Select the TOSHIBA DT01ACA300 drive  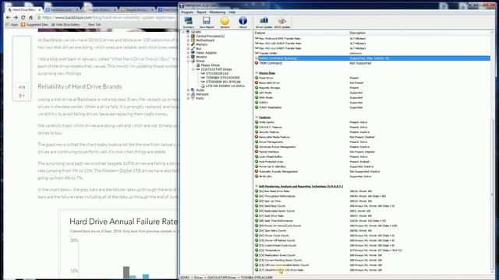(223, 78)
